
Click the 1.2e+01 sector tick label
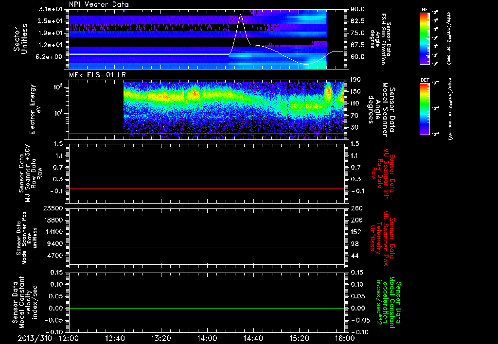[x=51, y=45]
